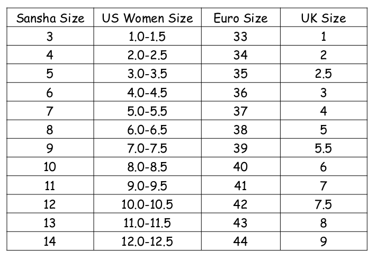The height and width of the screenshot is (259, 376).
Task: Select UK size 2.5 cell
Action: [324, 74]
